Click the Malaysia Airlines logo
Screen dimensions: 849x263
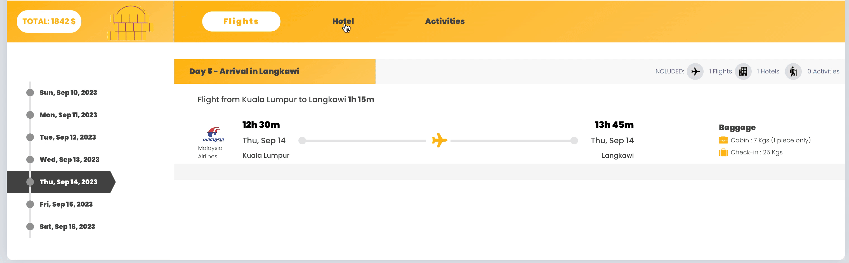pos(213,135)
